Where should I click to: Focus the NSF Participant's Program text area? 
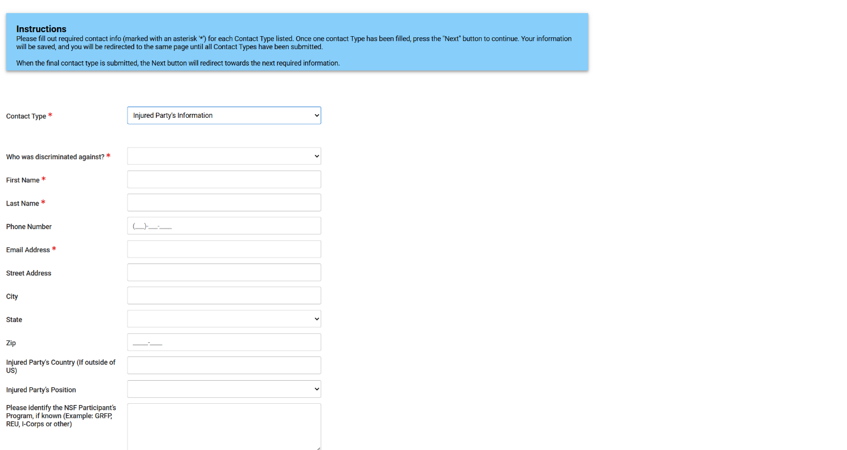point(223,426)
